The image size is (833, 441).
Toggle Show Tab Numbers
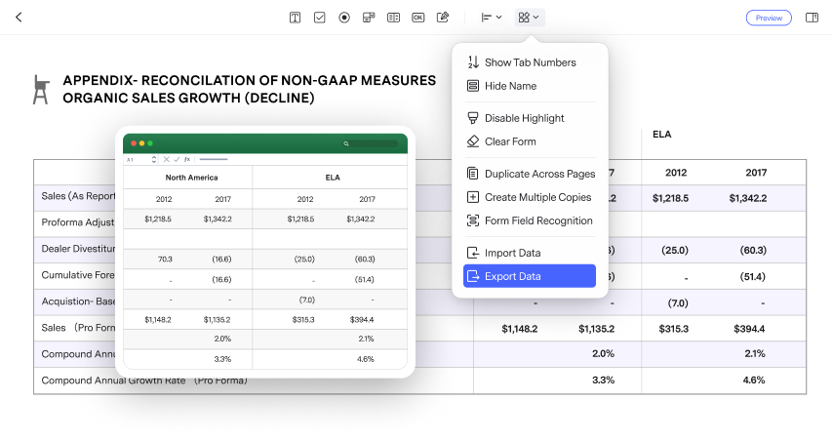[530, 62]
